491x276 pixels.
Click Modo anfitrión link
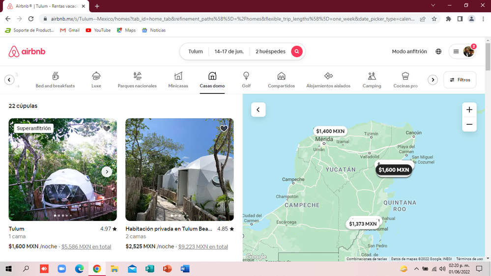[x=409, y=52]
